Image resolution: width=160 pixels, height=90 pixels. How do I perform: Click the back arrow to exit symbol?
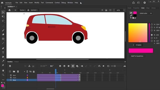15,10
